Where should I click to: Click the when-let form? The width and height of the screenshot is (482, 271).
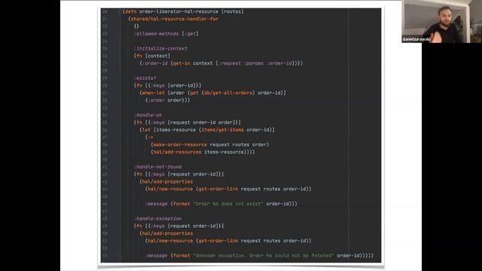click(154, 93)
